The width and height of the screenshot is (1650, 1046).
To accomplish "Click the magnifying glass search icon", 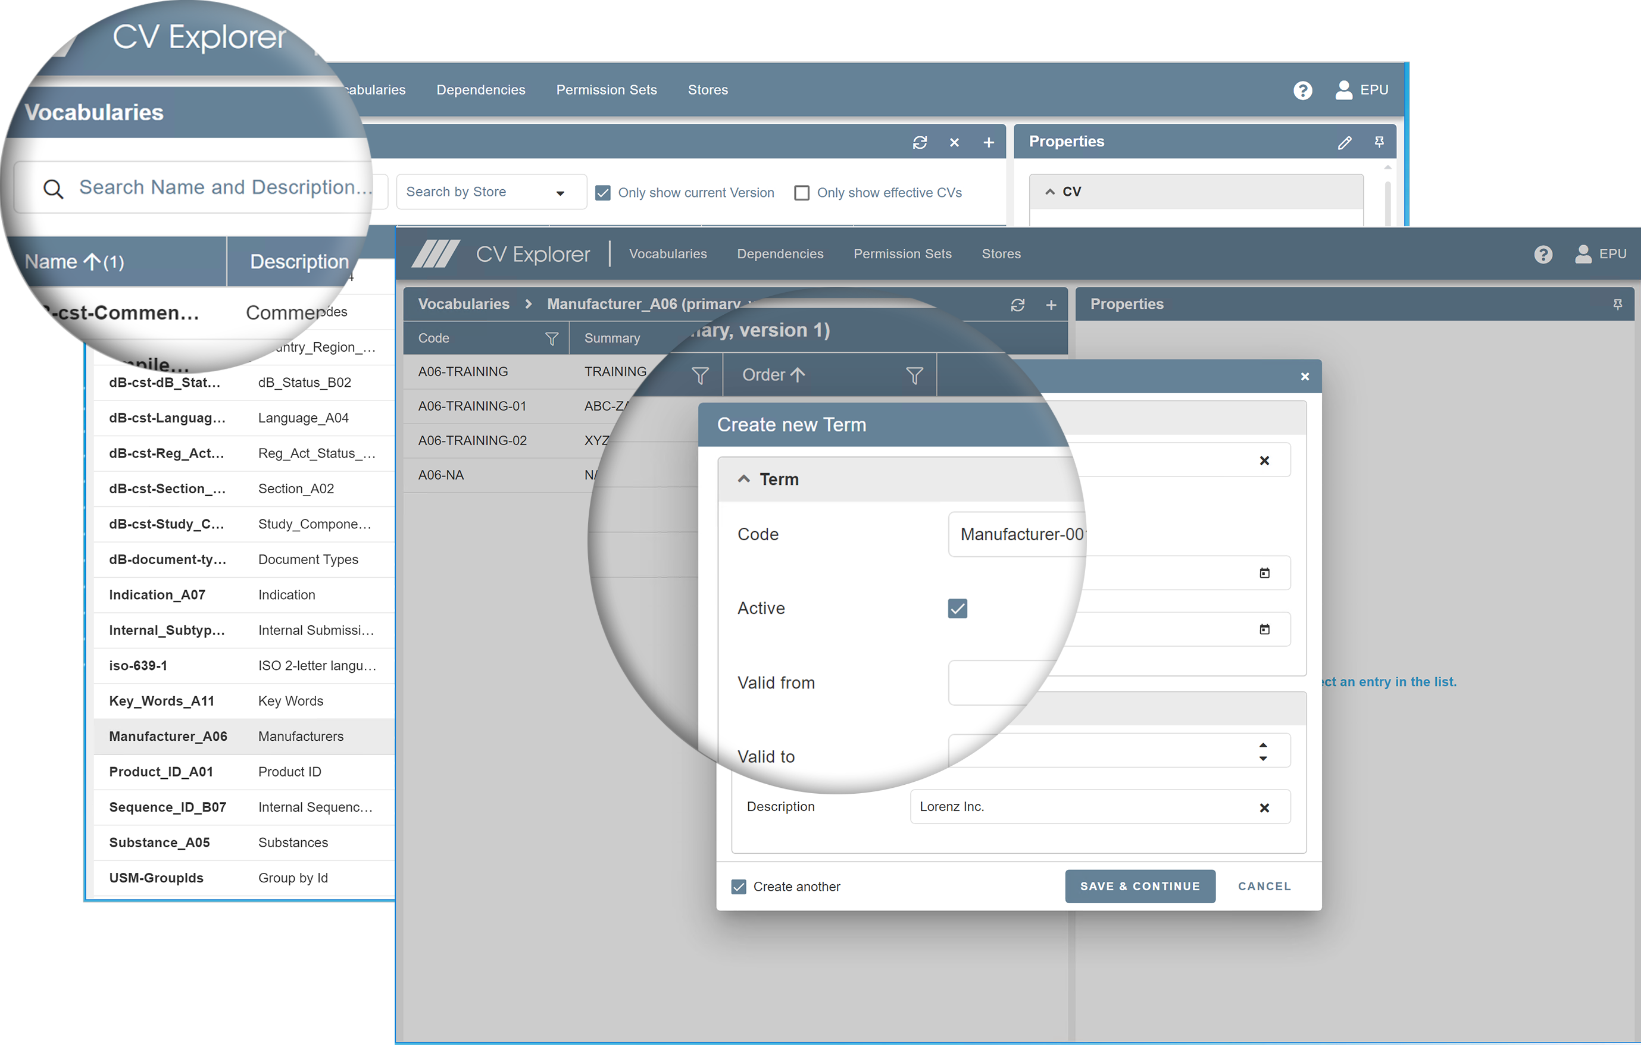I will pos(54,189).
